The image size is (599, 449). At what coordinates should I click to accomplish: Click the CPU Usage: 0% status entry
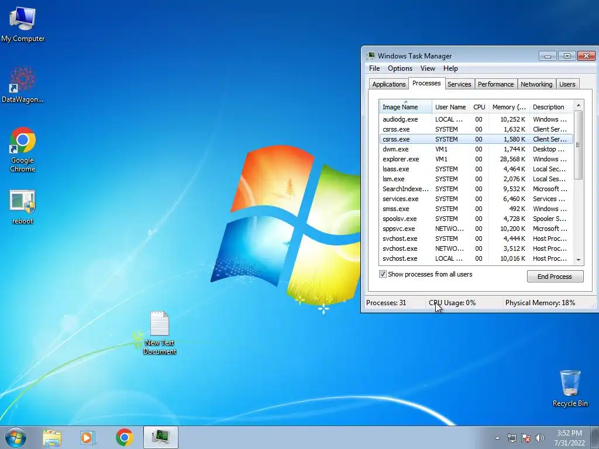452,303
